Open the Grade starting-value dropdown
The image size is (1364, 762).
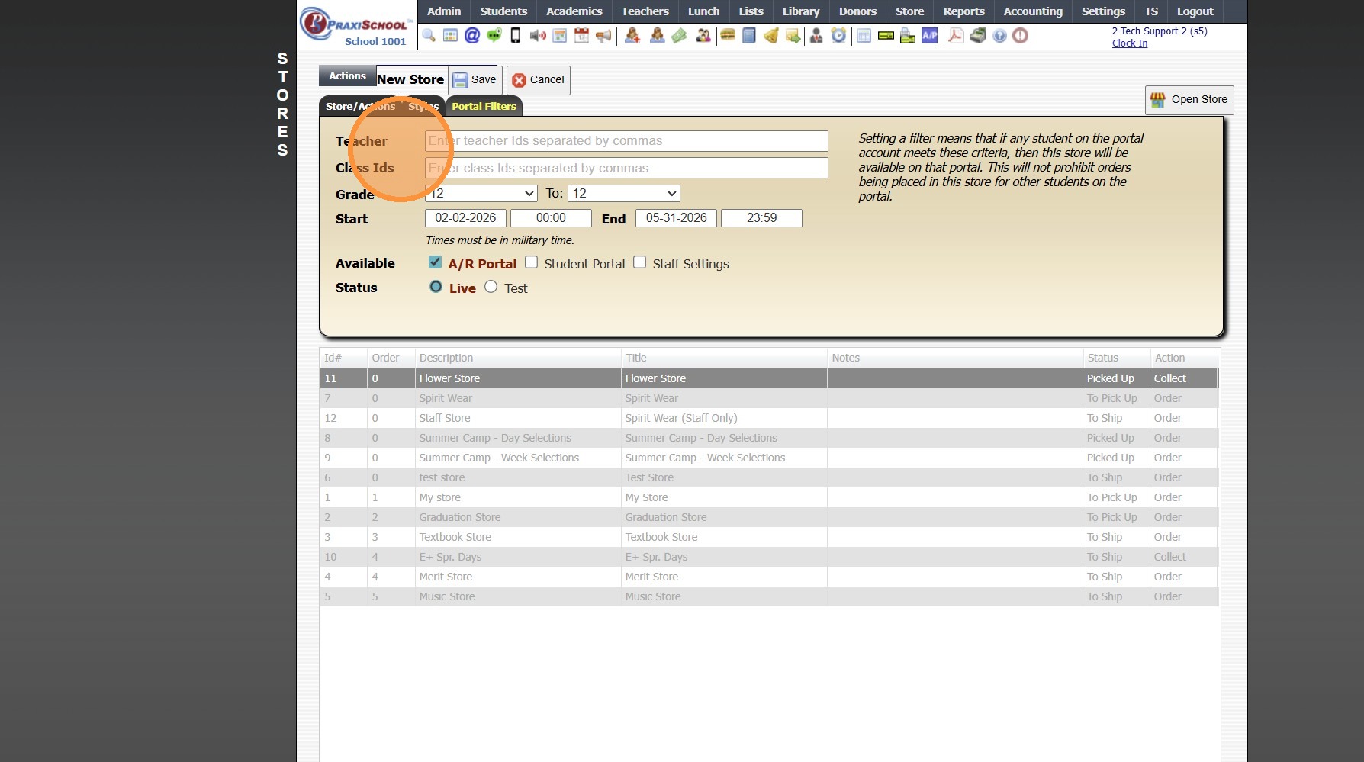coord(481,194)
